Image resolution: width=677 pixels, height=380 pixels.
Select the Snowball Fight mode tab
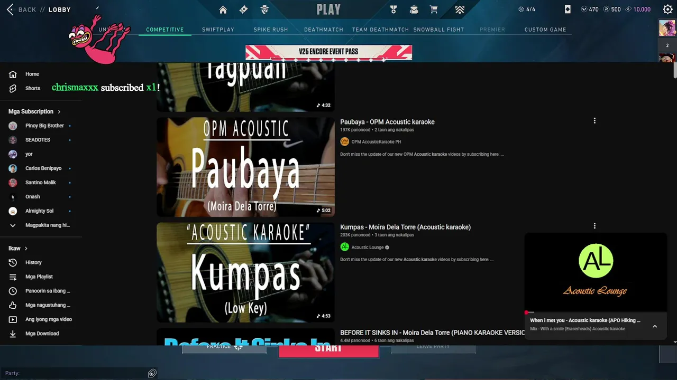pos(438,30)
